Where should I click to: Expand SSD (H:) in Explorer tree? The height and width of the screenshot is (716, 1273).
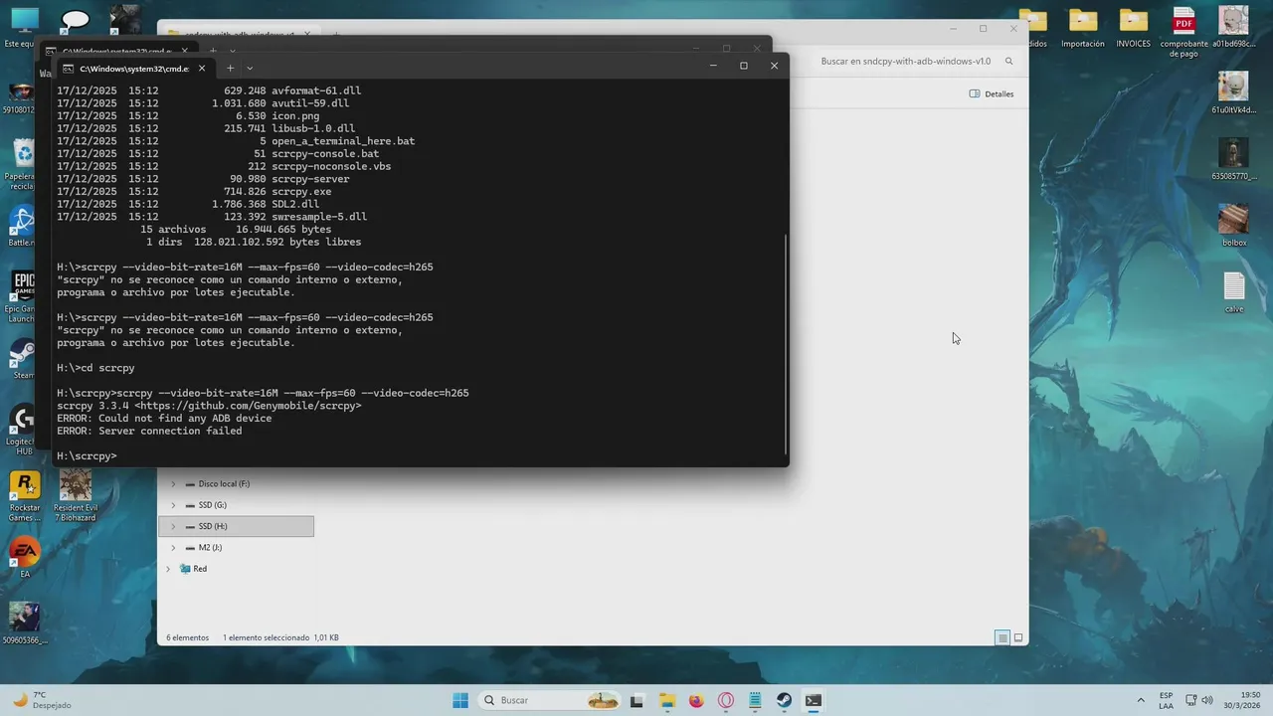173,526
